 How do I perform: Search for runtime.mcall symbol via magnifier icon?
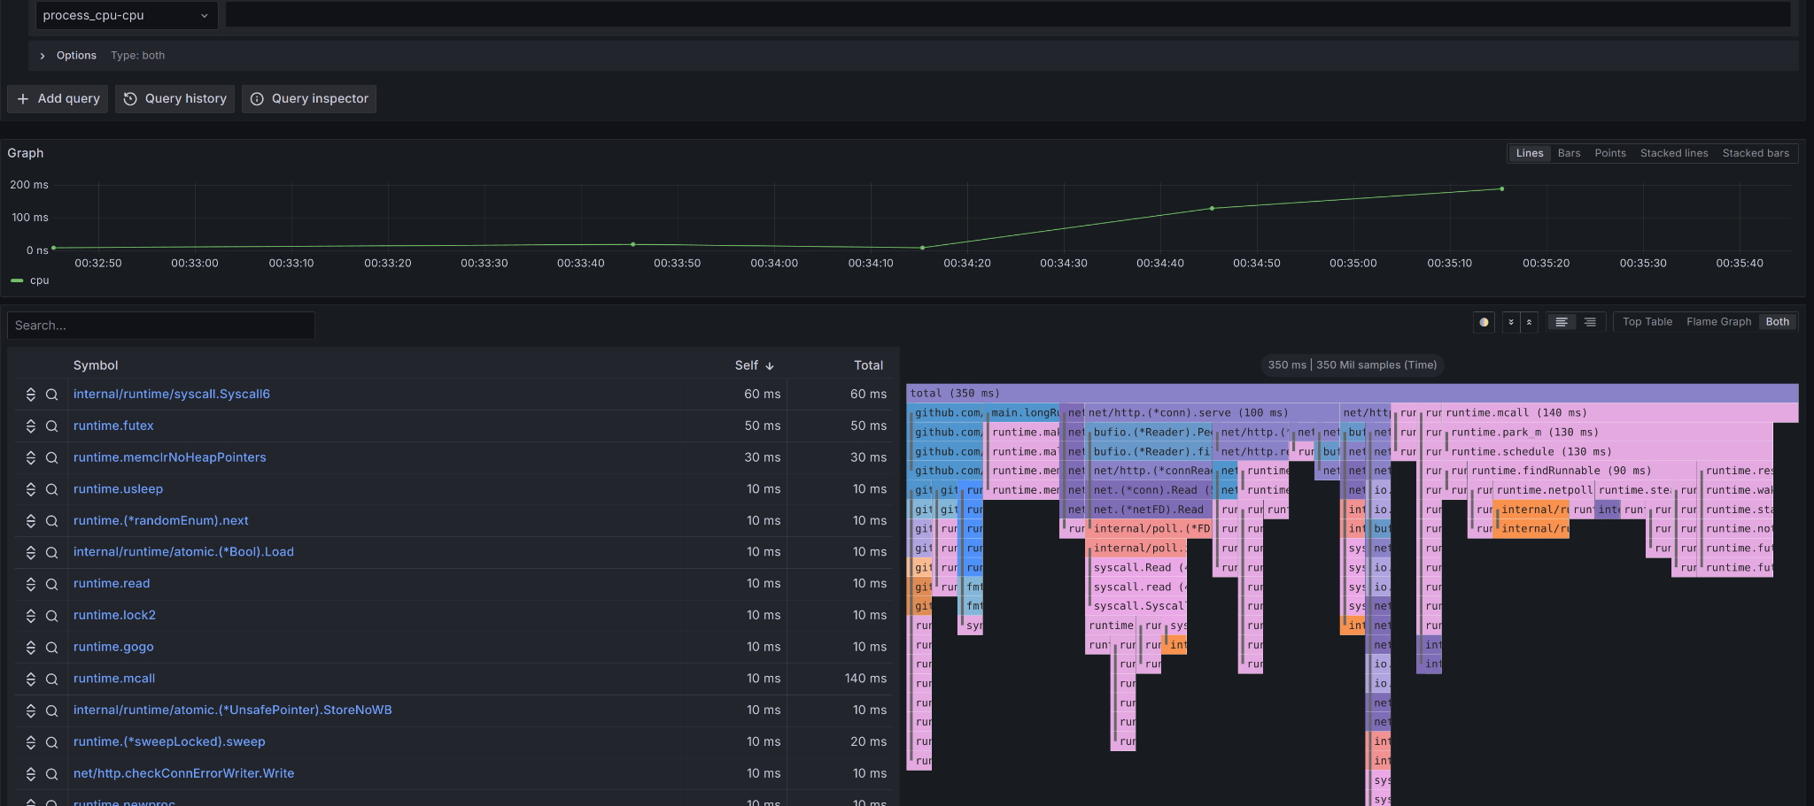click(52, 679)
